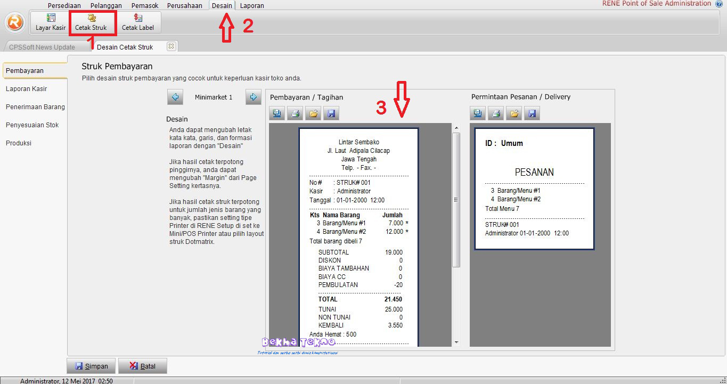Click 'Lintar Sembako' on the receipt
Viewport: 727px width, 384px height.
coord(359,142)
